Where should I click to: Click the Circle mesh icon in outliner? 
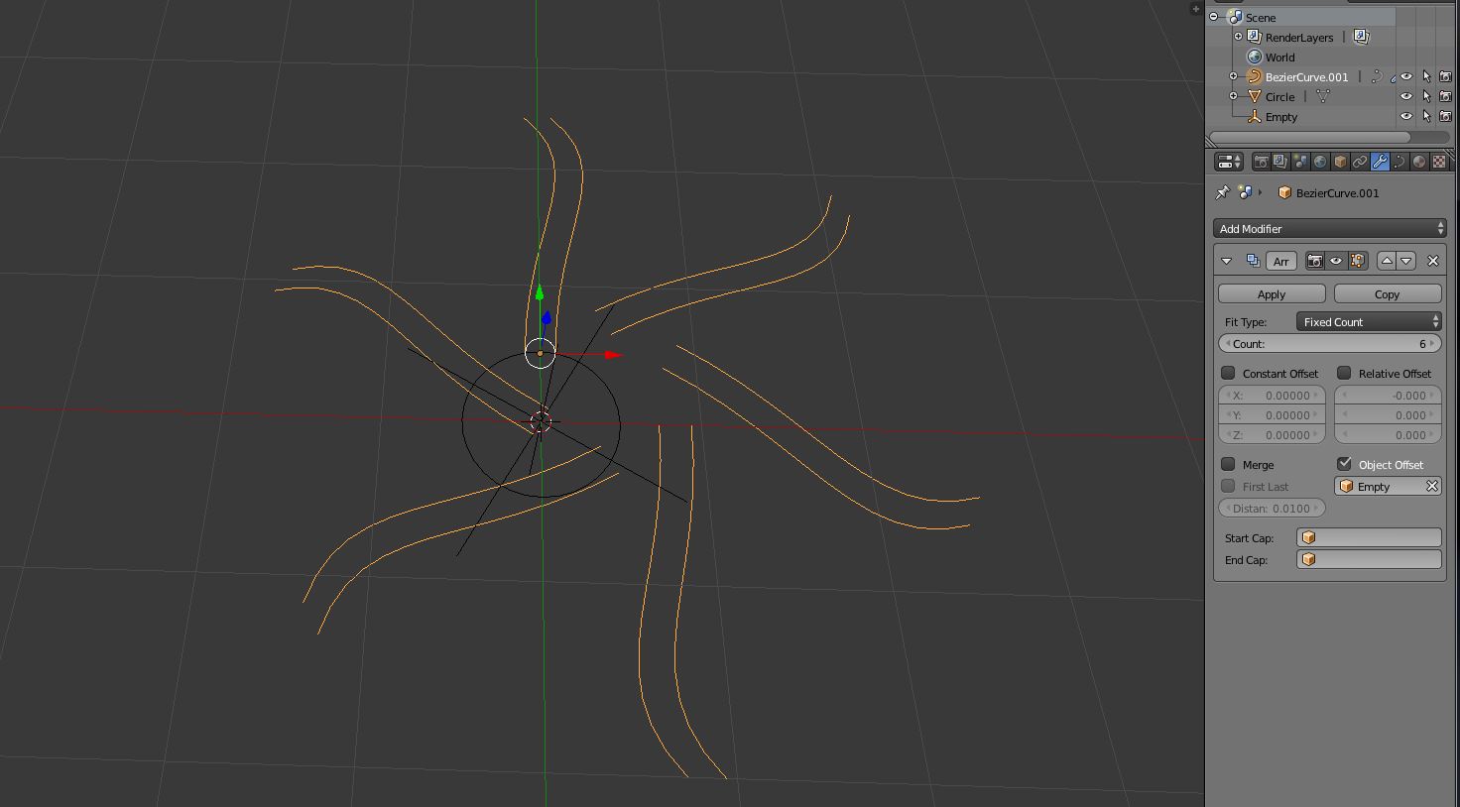tap(1254, 96)
